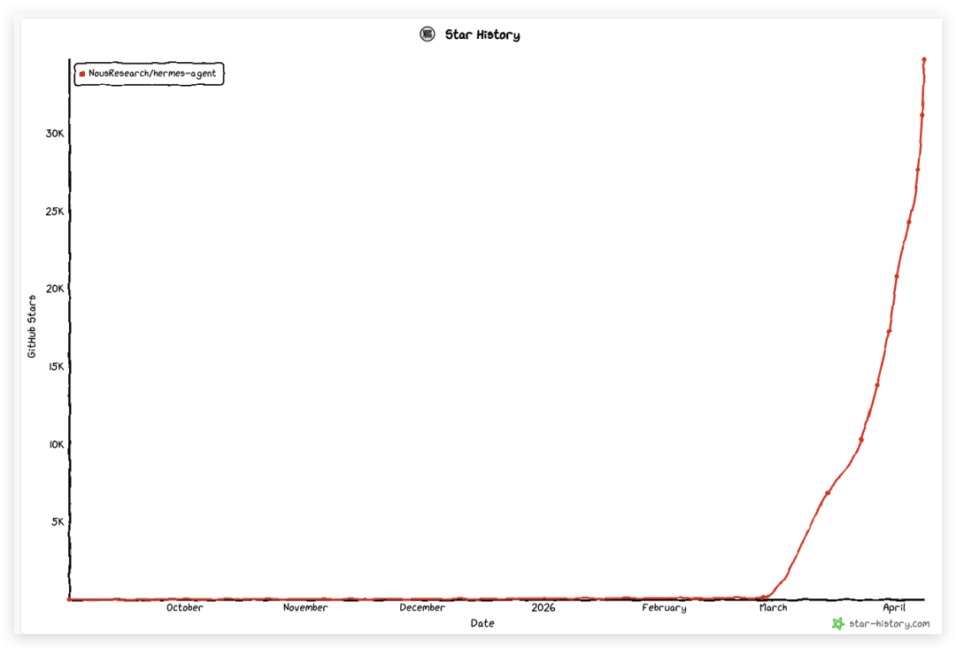This screenshot has height=648, width=956.
Task: Click the Star History chart title
Action: coord(482,35)
